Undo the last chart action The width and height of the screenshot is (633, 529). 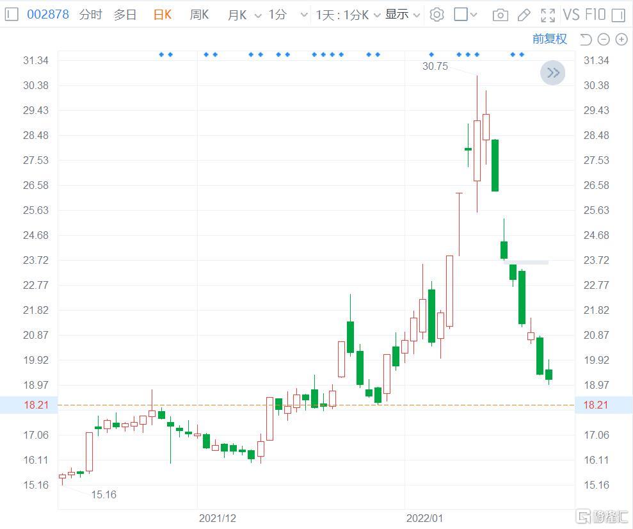click(586, 39)
